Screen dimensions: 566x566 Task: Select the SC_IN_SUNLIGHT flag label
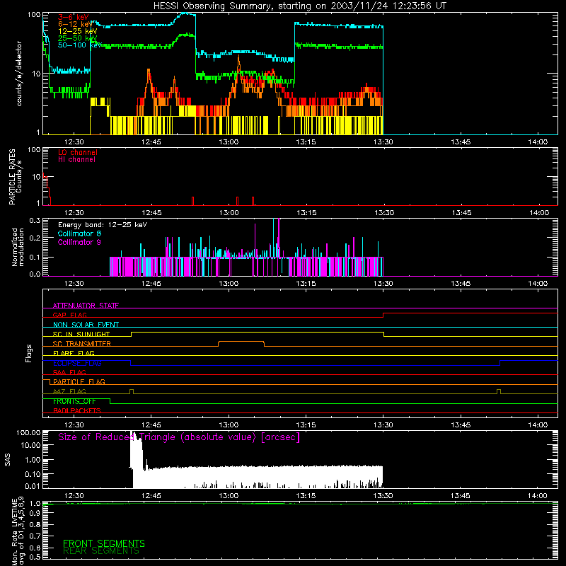pyautogui.click(x=81, y=334)
